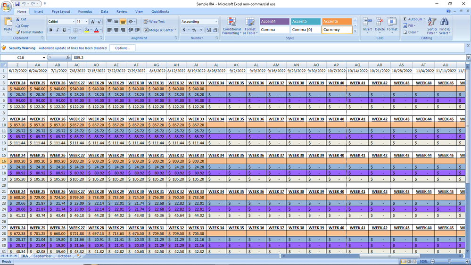The image size is (471, 265).
Task: Click the Cut scissors icon
Action: tap(18, 19)
